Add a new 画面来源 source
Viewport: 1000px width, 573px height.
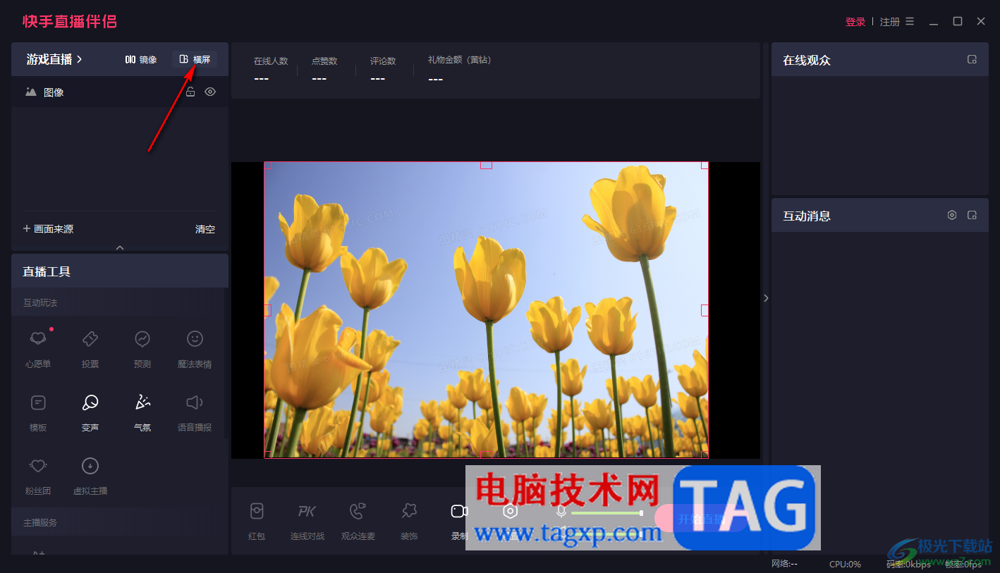click(x=48, y=229)
